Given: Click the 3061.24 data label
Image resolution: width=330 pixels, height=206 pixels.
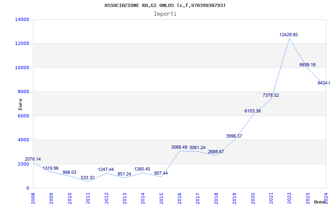Looking at the screenshot, I should [x=197, y=147].
